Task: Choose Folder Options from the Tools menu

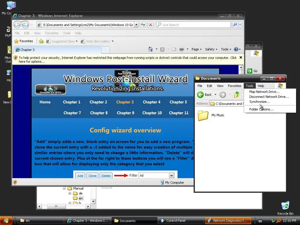Action: coord(261,109)
